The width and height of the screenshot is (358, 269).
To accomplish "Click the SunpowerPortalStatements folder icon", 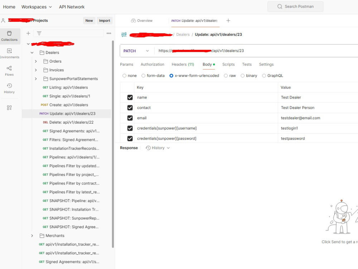I will click(x=46, y=78).
